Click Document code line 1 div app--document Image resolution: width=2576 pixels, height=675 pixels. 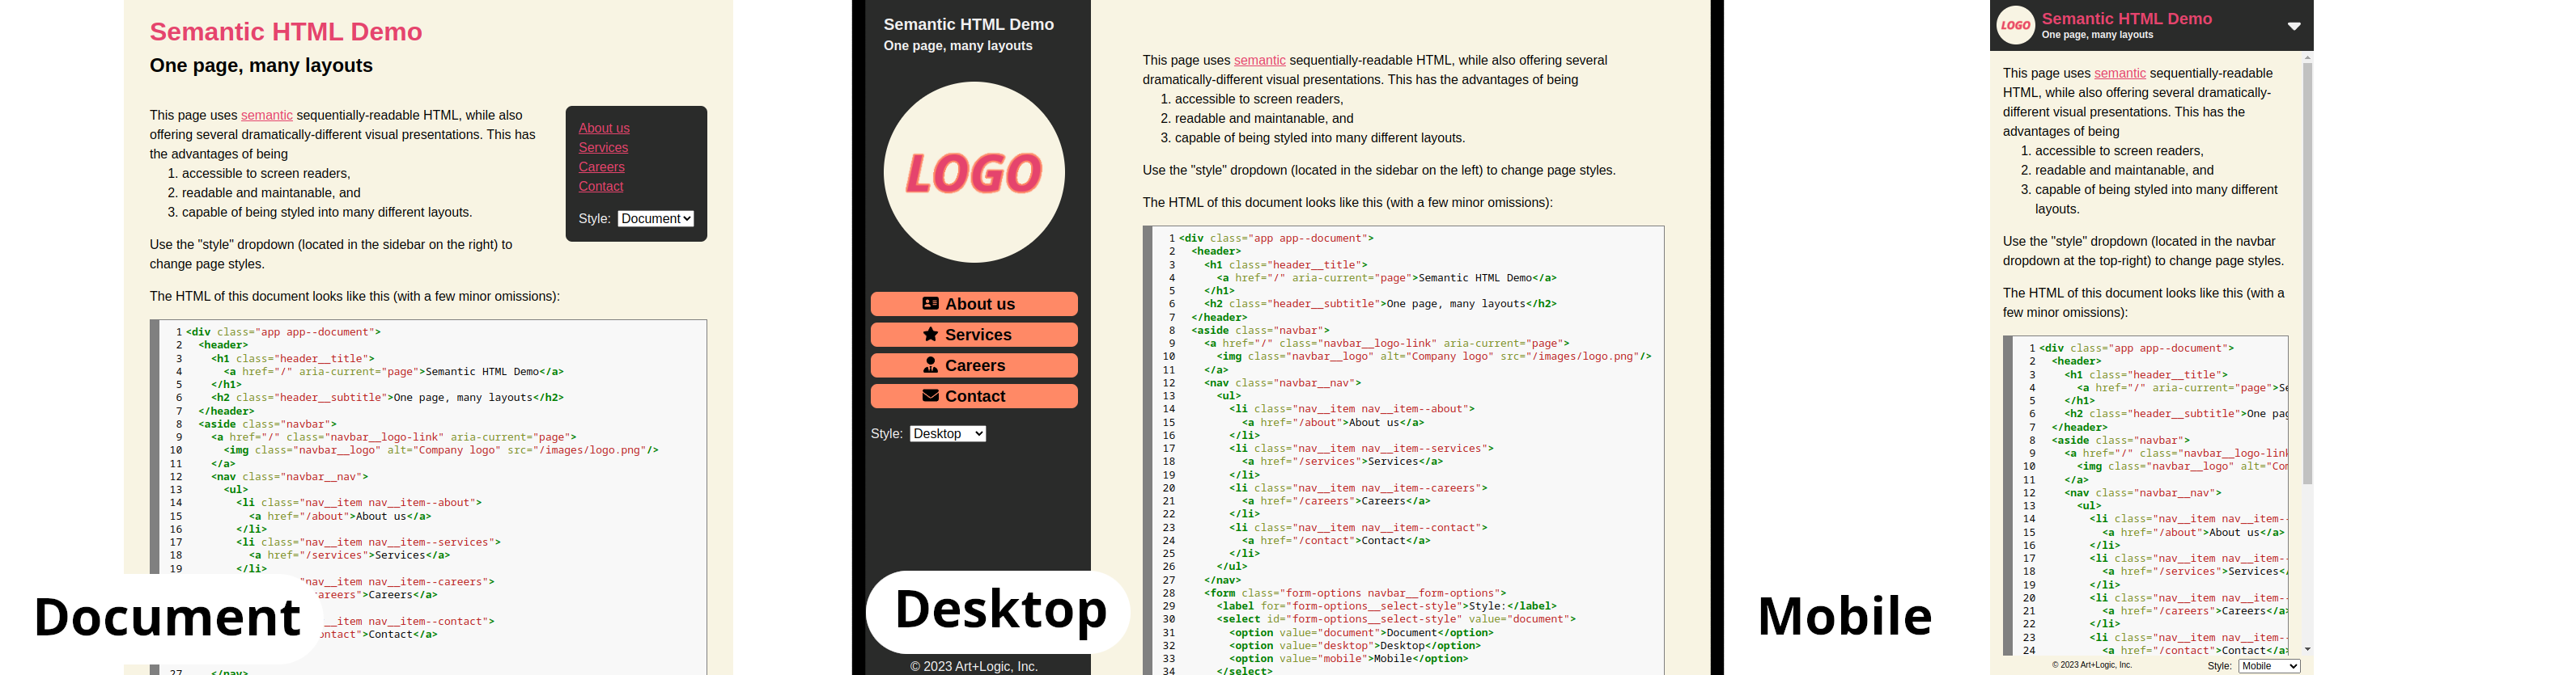[x=283, y=331]
